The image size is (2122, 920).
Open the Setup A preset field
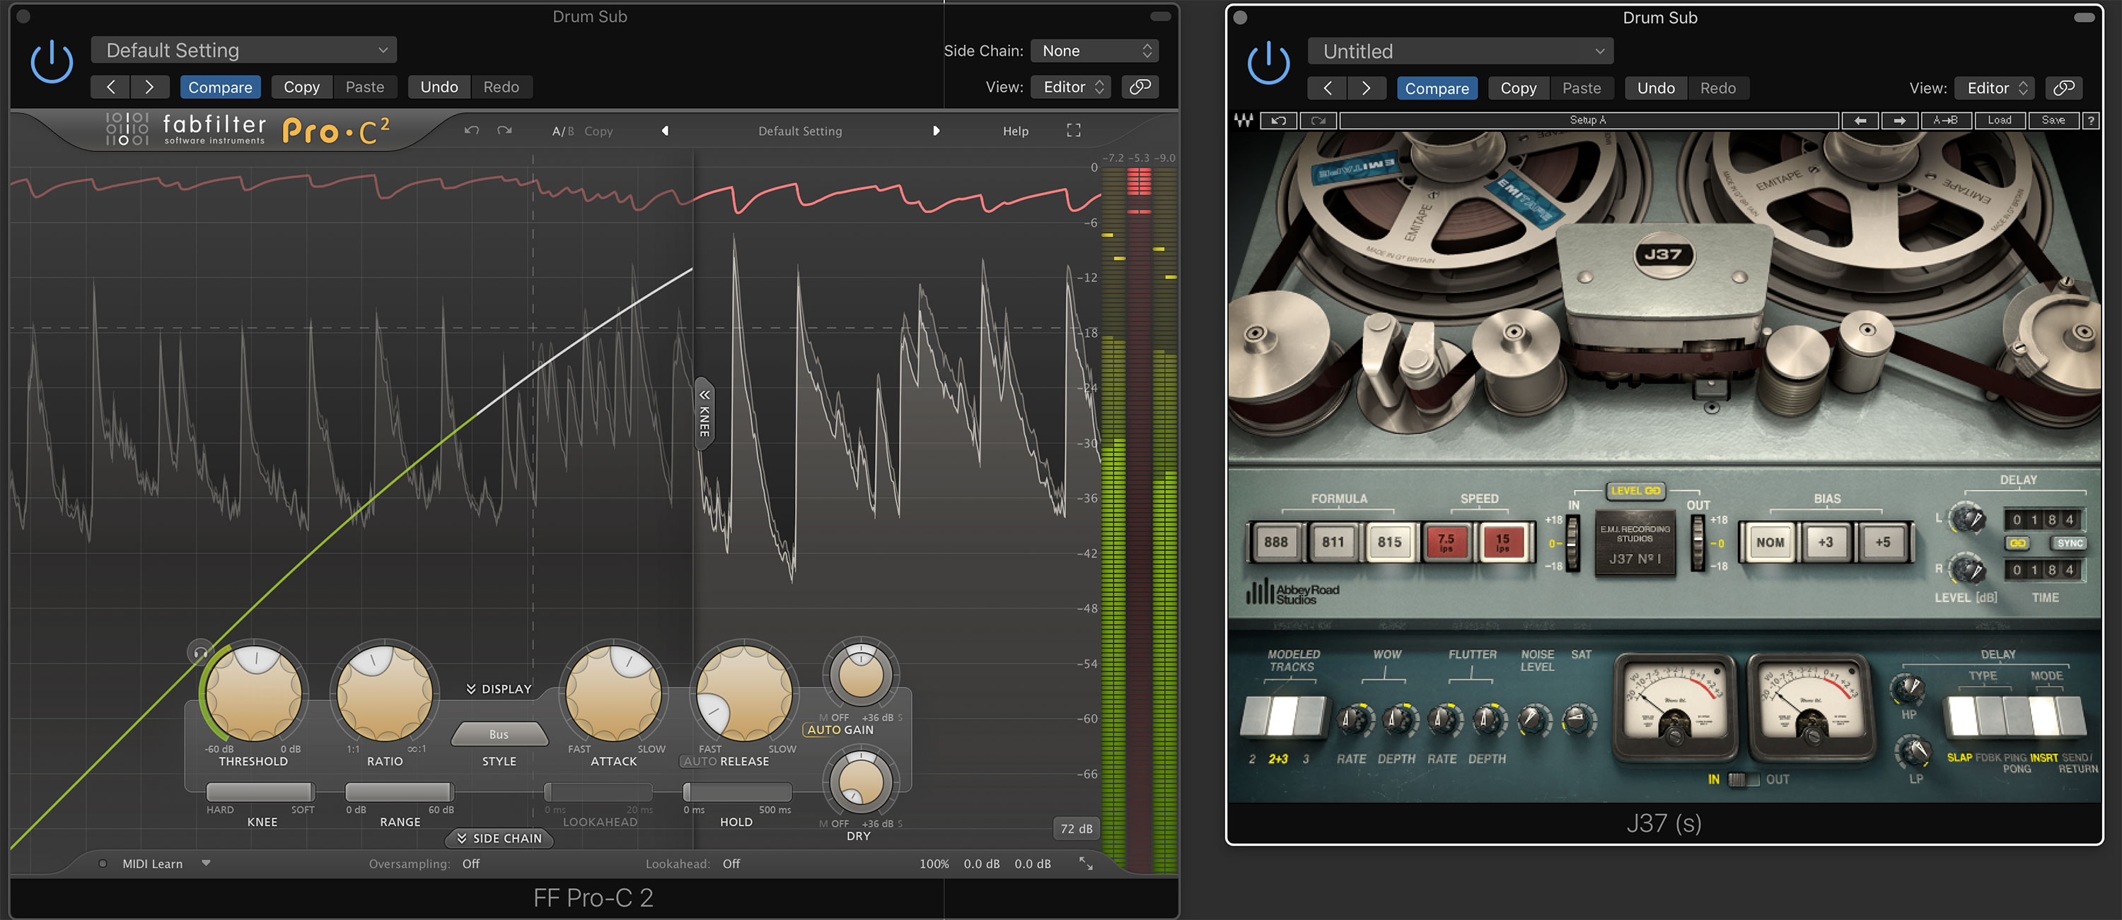point(1588,120)
